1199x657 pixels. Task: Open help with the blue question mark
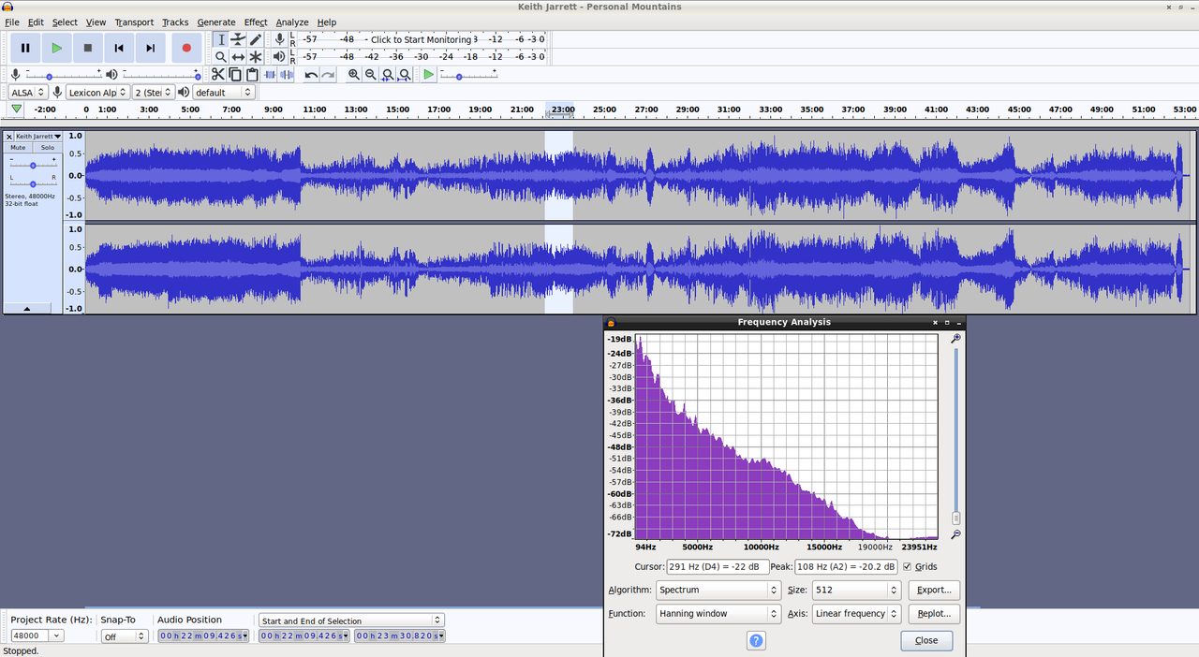(757, 641)
